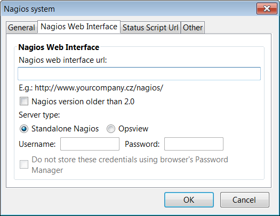The image size is (280, 216).
Task: Go to the Other tab
Action: (193, 28)
